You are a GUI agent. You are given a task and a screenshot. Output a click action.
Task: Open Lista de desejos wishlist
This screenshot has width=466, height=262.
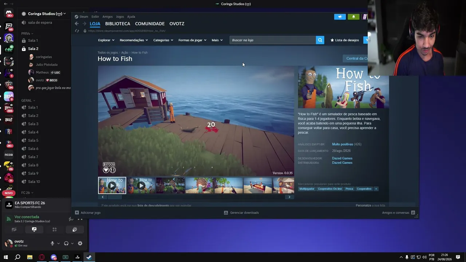345,40
